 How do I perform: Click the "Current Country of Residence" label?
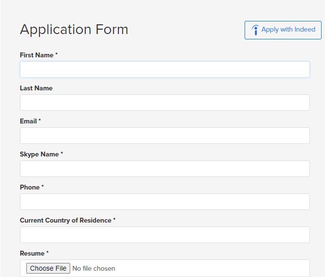(x=65, y=221)
